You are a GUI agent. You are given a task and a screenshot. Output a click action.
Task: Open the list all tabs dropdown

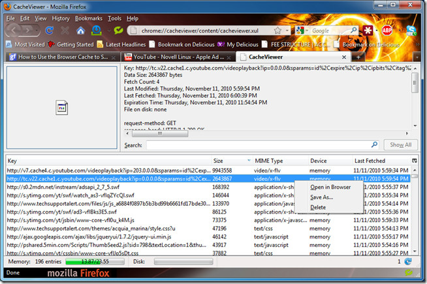click(417, 57)
